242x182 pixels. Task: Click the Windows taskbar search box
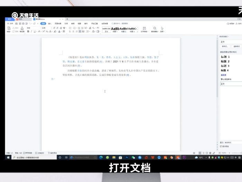pos(34,157)
